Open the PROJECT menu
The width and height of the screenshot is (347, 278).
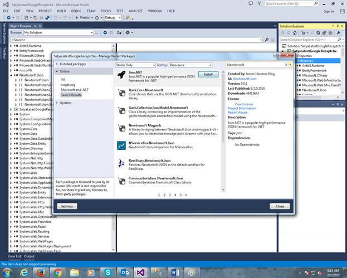[x=45, y=11]
